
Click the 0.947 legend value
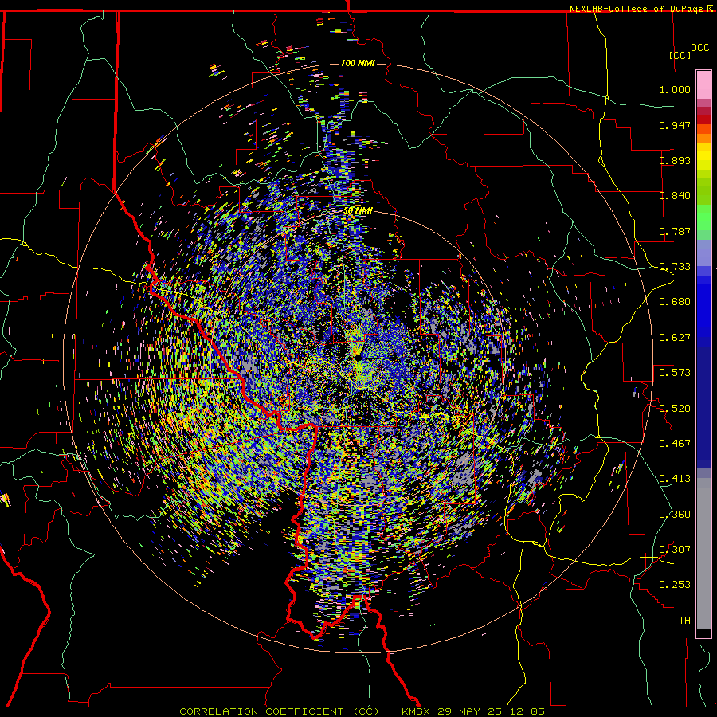click(675, 125)
